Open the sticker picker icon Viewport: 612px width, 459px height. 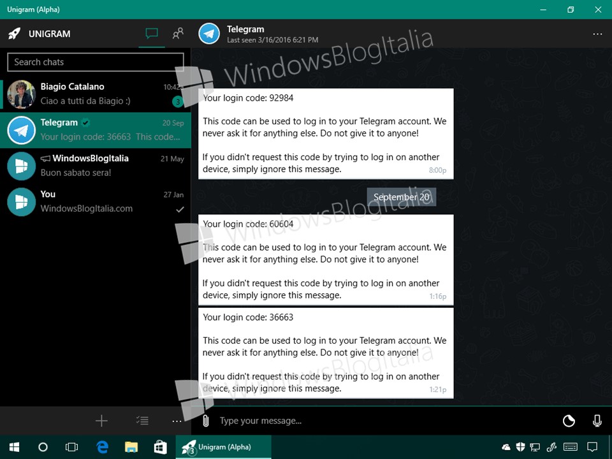[569, 421]
